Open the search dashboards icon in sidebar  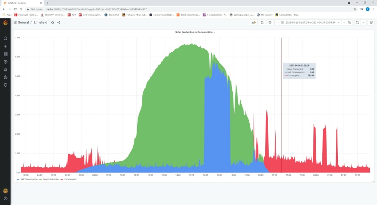coord(5,39)
